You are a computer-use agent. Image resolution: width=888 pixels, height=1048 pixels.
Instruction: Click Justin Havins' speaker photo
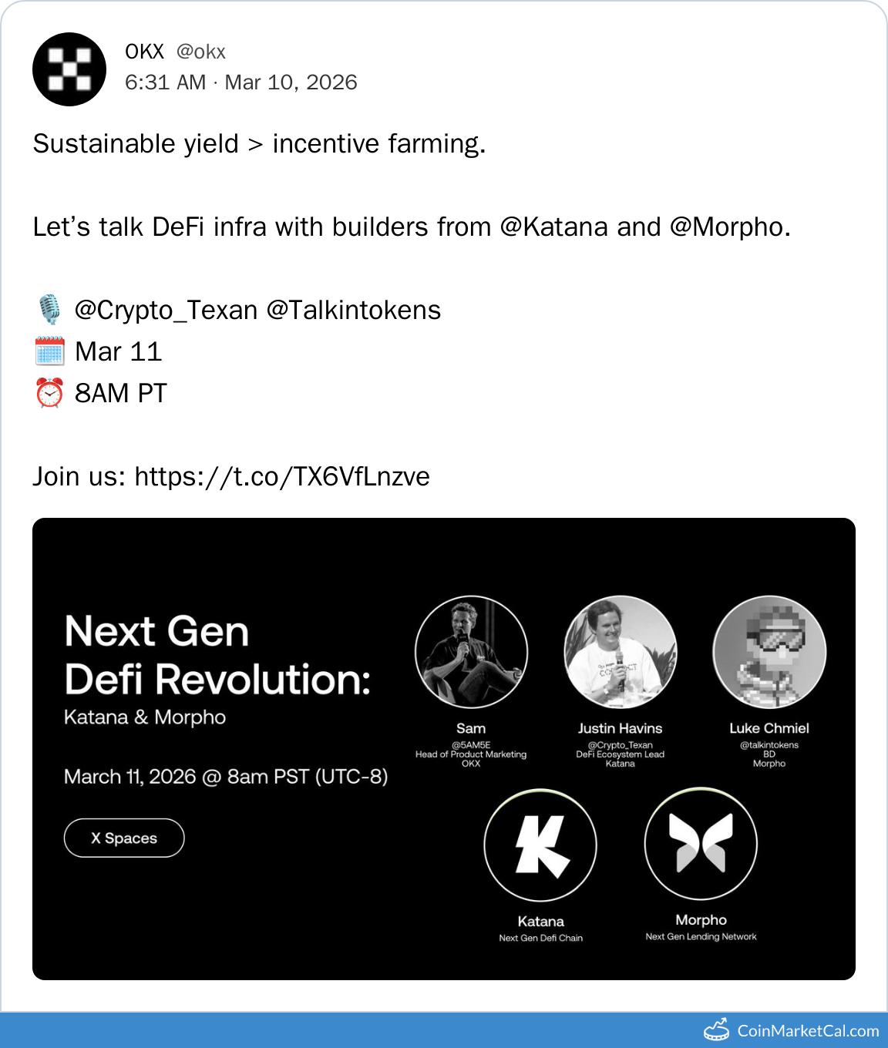tap(621, 652)
